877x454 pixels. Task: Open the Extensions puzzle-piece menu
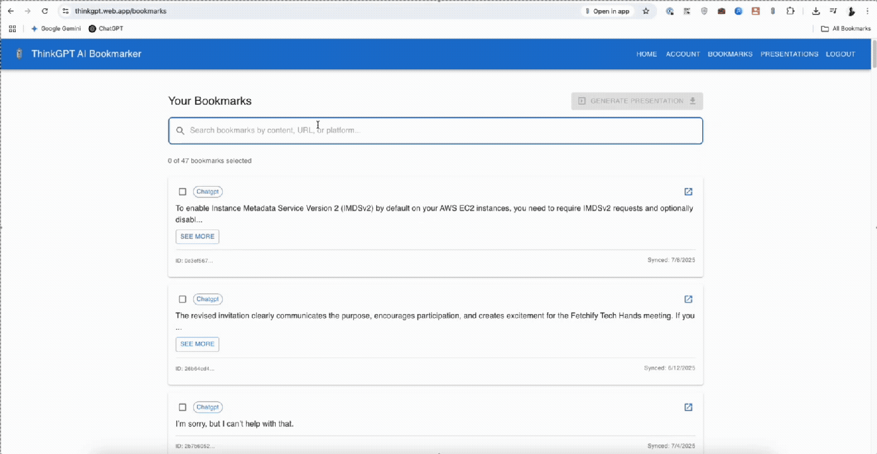click(x=790, y=11)
